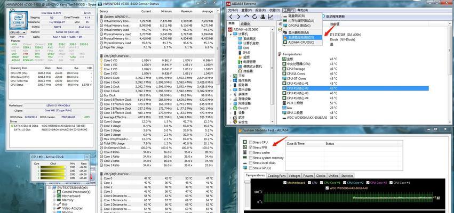This screenshot has height=213, width=454.
Task: Switch to the Cooling Fans tab
Action: 276,176
